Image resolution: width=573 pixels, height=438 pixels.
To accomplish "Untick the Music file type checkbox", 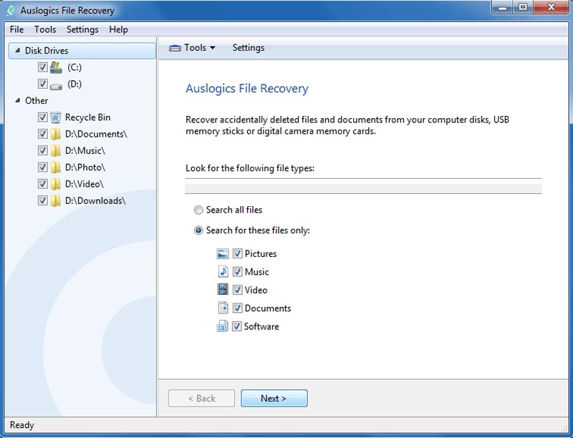I will [238, 271].
